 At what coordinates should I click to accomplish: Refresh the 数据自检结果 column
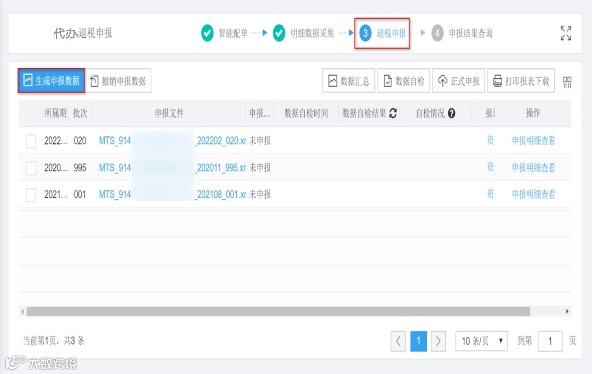tap(393, 113)
